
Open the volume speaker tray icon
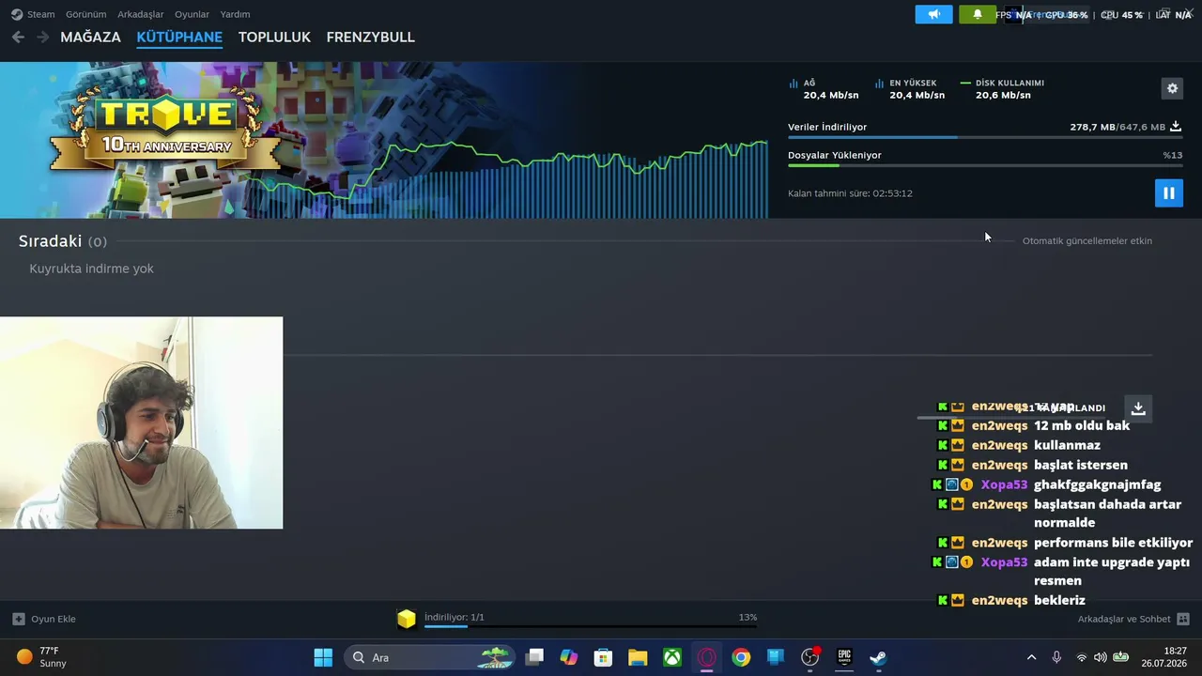tap(1099, 657)
